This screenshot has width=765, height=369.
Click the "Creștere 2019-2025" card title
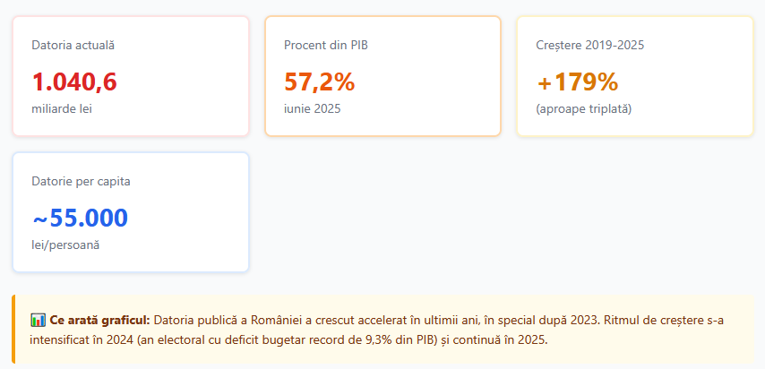tap(590, 44)
